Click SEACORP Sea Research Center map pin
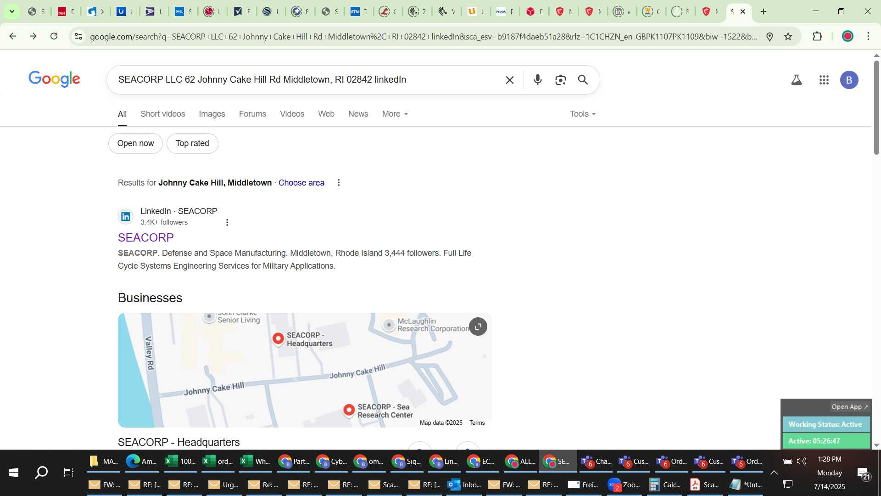Image resolution: width=881 pixels, height=496 pixels. coord(349,410)
